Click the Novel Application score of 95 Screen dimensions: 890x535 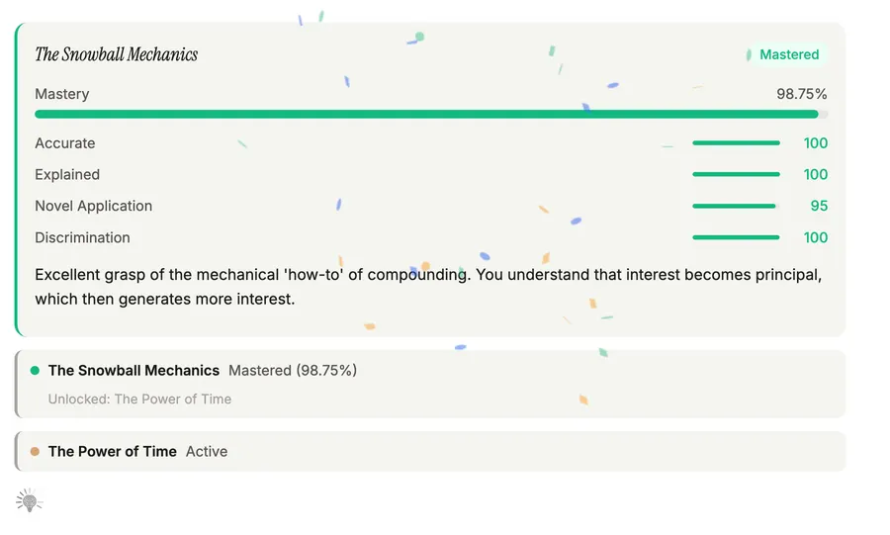coord(819,206)
